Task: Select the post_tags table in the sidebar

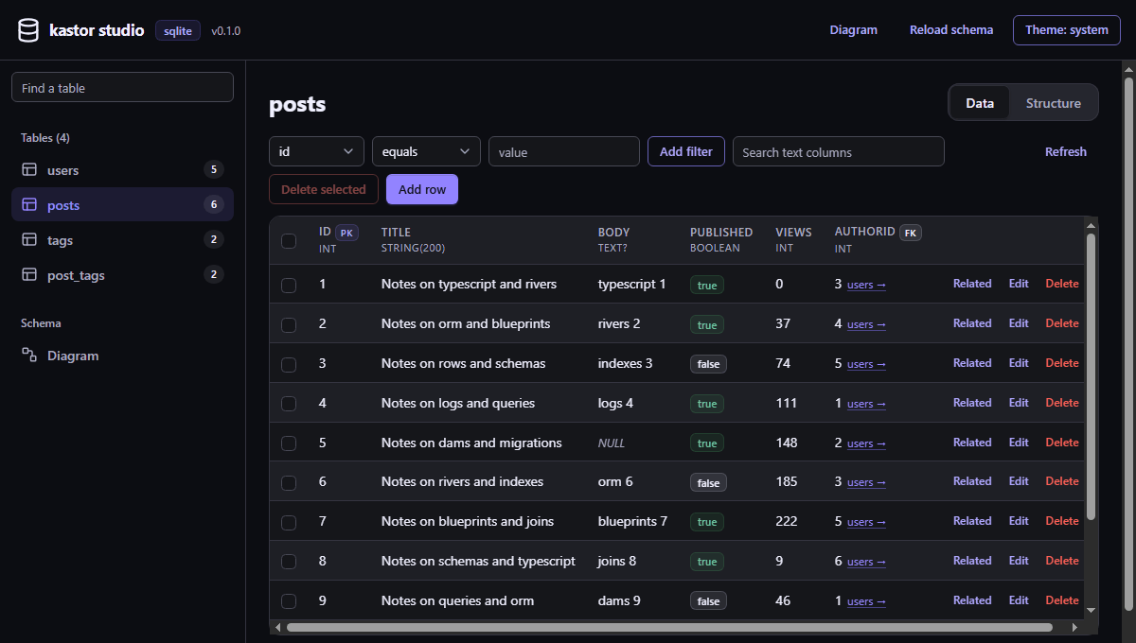Action: pyautogui.click(x=122, y=275)
